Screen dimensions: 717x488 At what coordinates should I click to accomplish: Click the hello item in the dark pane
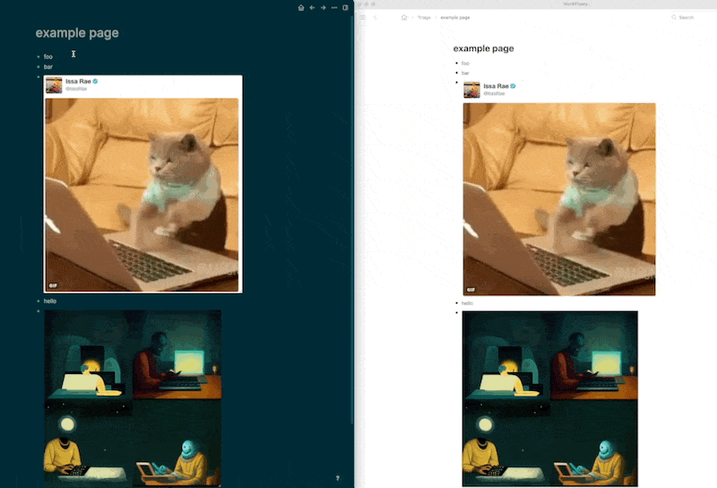pos(50,301)
